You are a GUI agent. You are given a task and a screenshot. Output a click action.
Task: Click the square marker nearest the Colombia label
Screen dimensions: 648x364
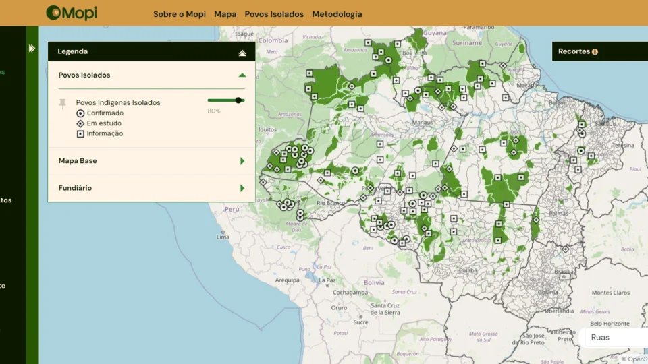[308, 73]
